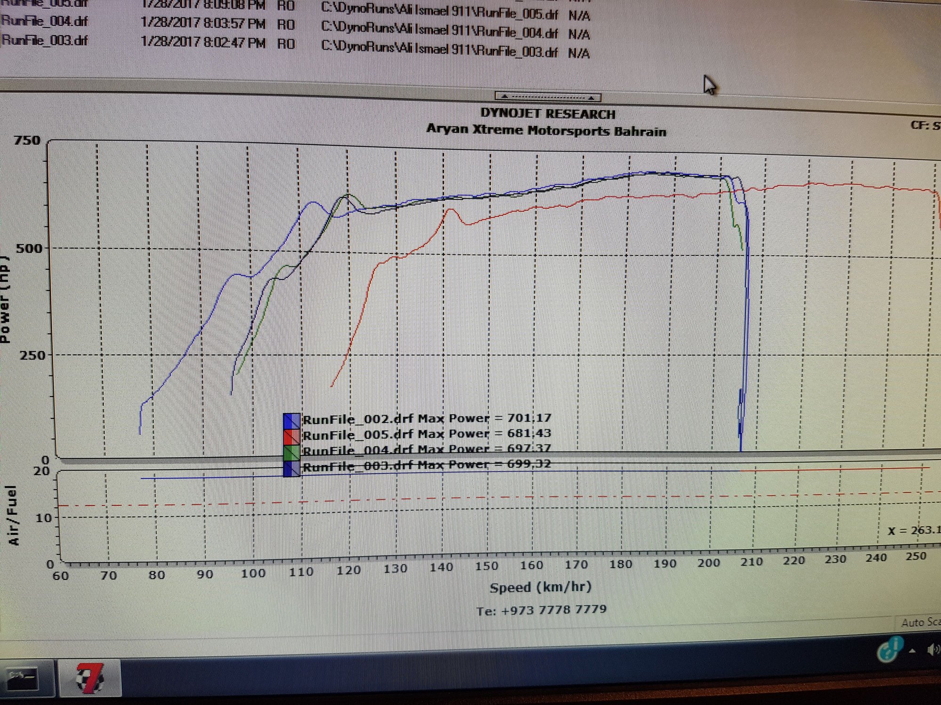This screenshot has height=705, width=941.
Task: Select RunFile_003.drf in file list
Action: tap(45, 40)
